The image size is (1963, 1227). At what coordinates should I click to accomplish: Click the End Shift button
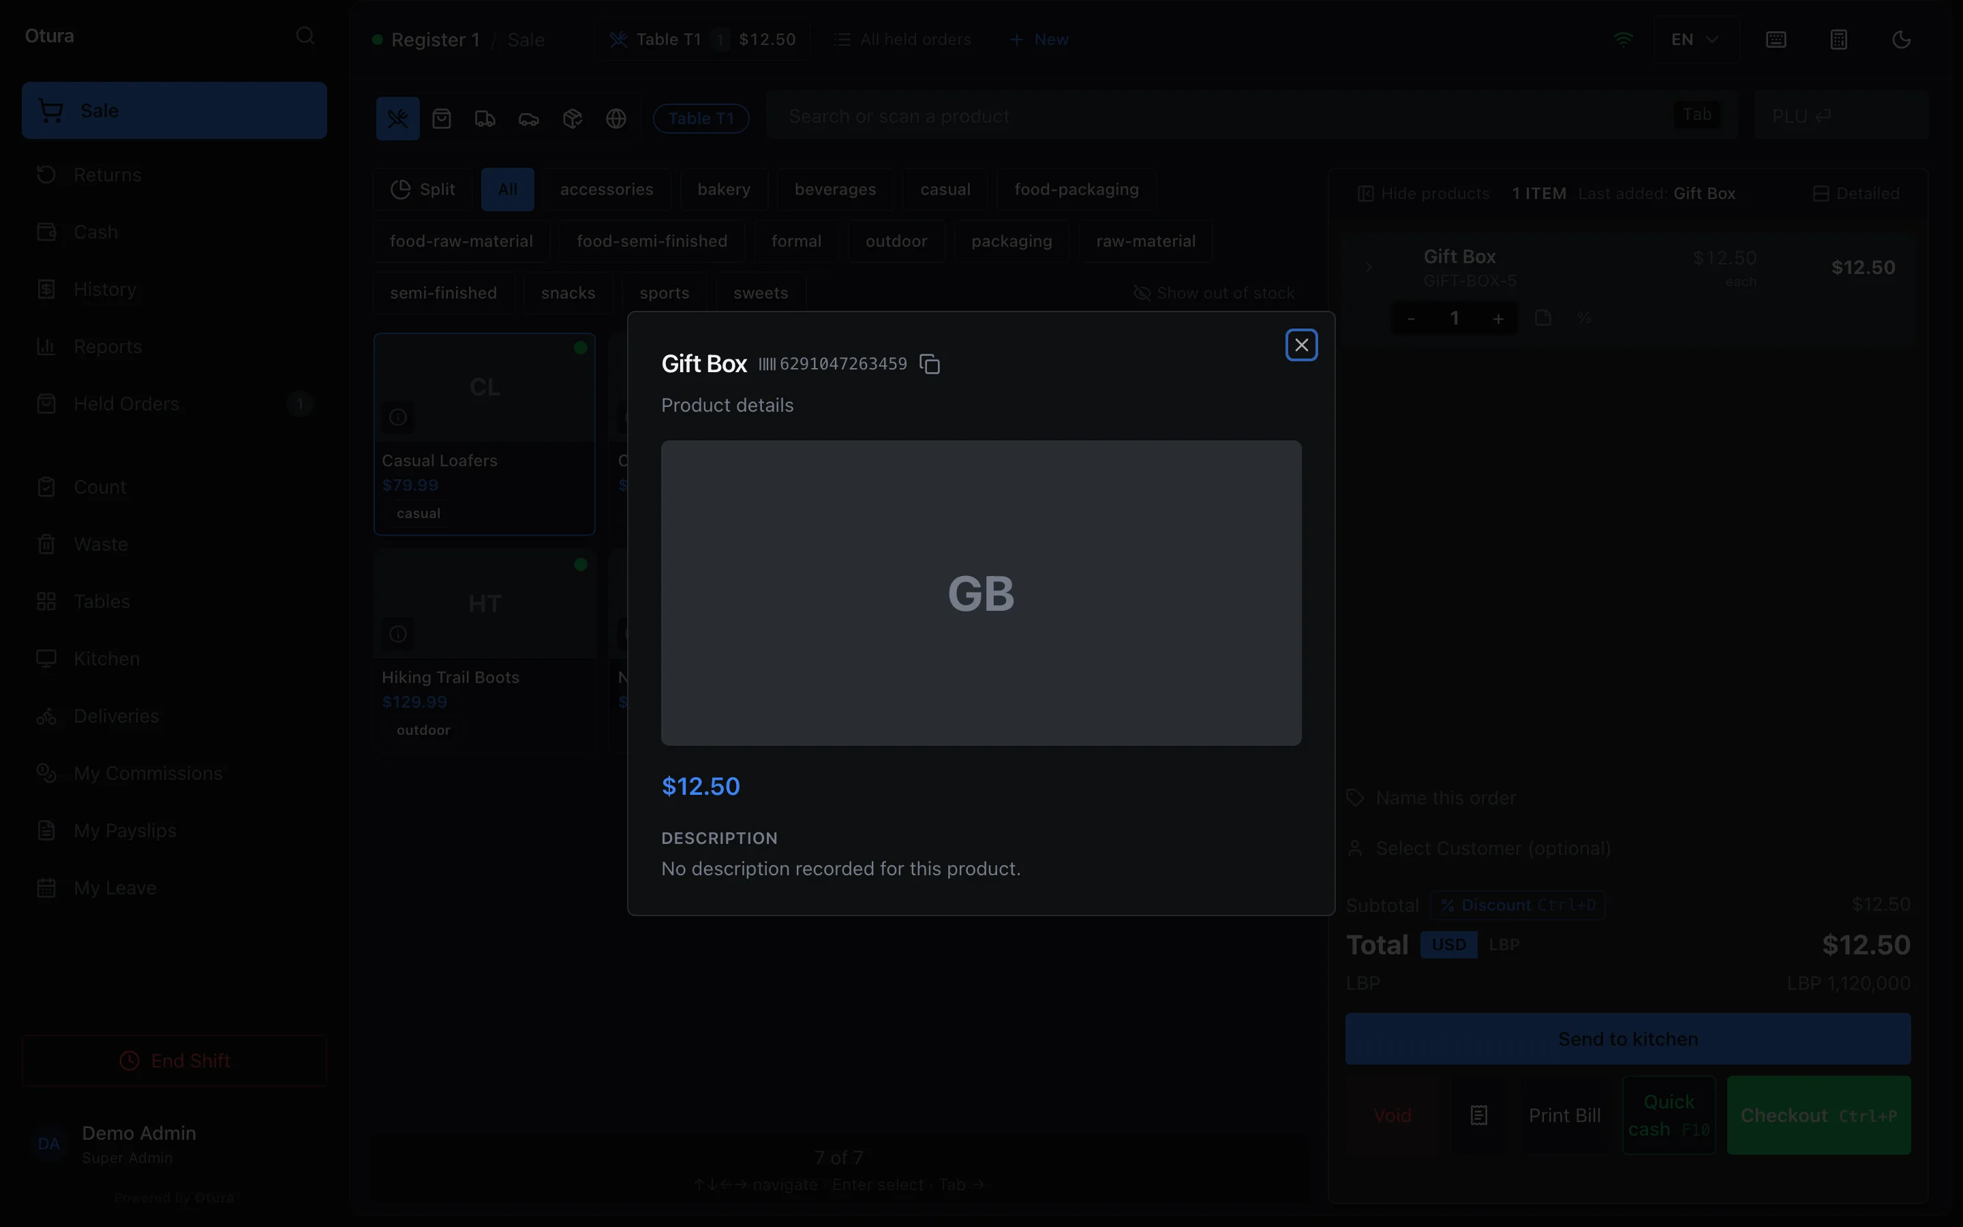tap(174, 1061)
